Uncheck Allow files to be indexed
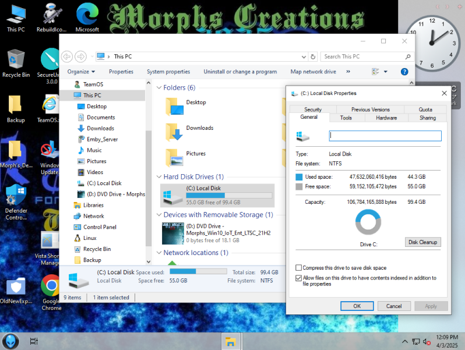Viewport: 465px width, 350px height. pyautogui.click(x=298, y=278)
